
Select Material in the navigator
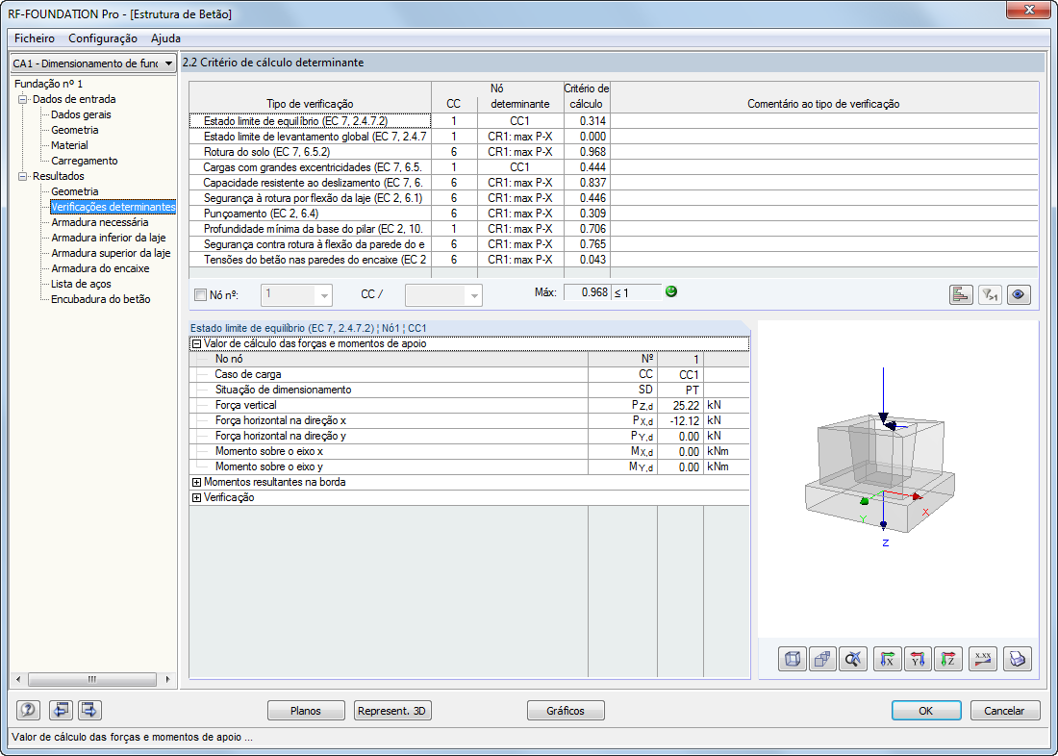pyautogui.click(x=69, y=145)
